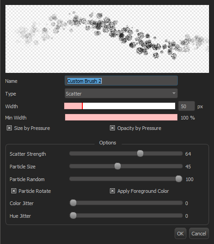Viewport: 214px width, 244px height.
Task: Click the Width pixel value field showing 50
Action: (186, 106)
